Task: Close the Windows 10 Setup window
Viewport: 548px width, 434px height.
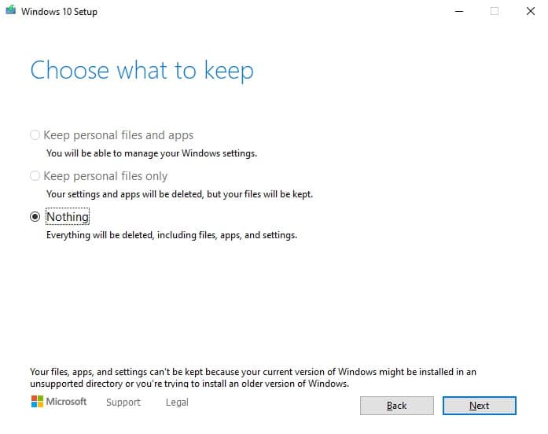Action: coord(530,11)
